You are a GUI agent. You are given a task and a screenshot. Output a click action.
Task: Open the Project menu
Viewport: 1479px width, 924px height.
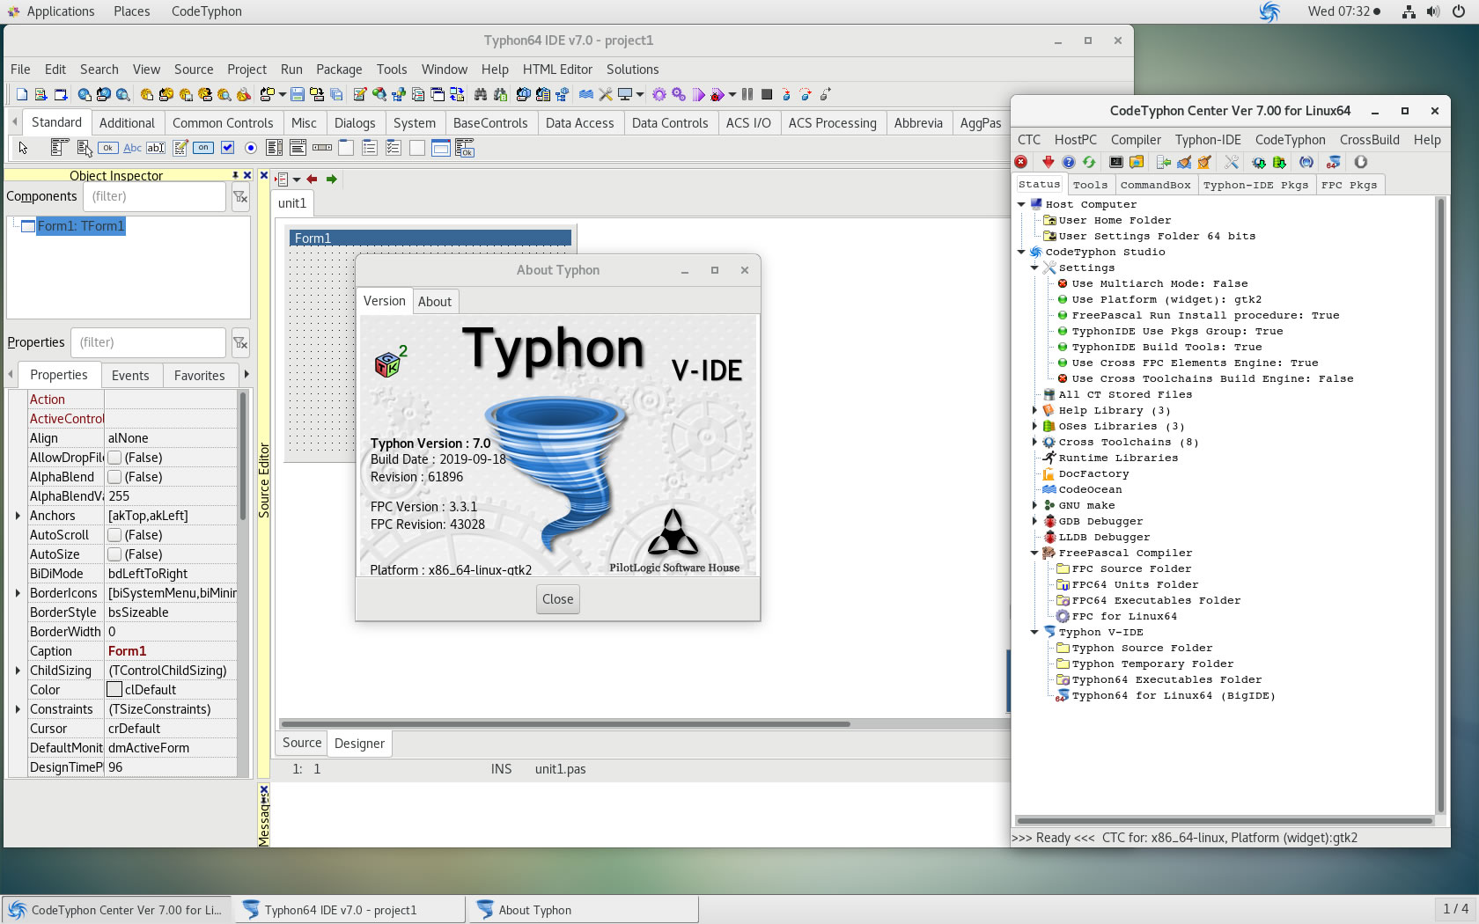point(246,70)
